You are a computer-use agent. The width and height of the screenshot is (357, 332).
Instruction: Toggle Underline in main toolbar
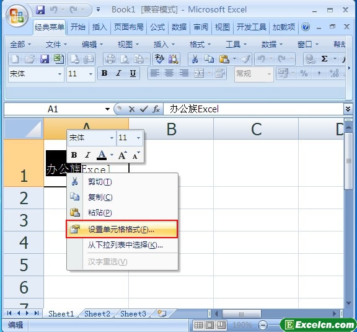pos(133,73)
